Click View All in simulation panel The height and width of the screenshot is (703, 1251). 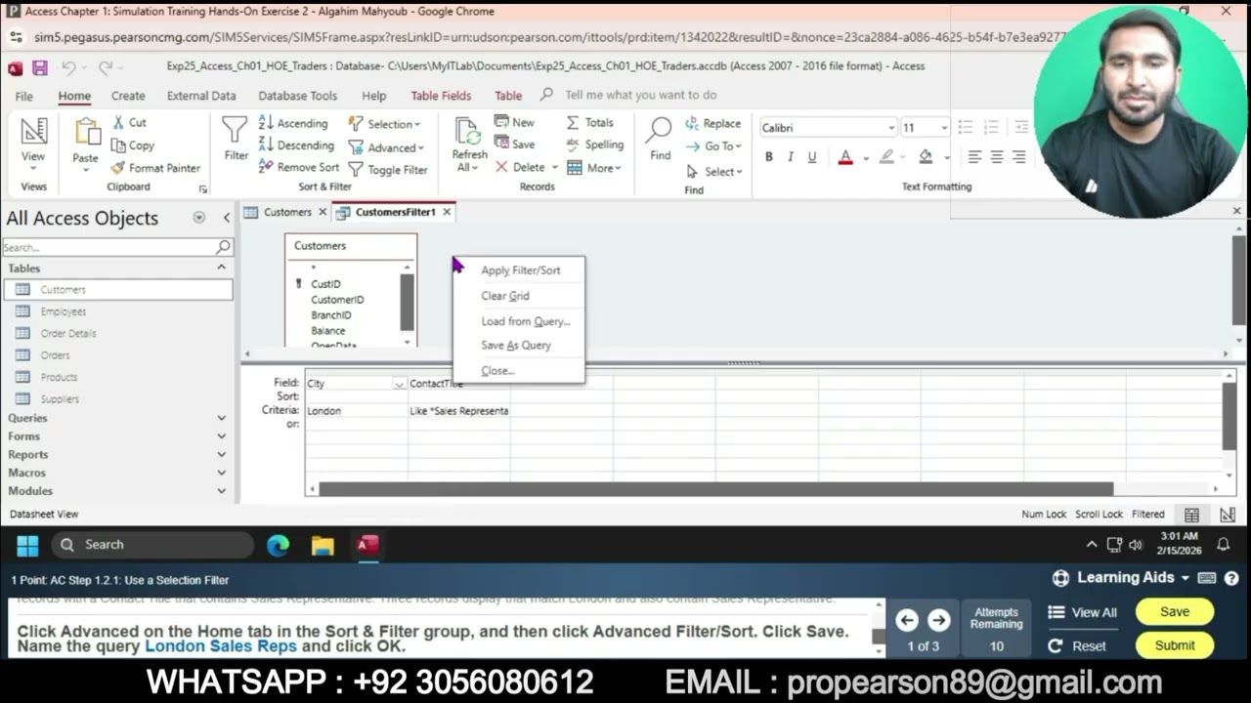(1082, 612)
